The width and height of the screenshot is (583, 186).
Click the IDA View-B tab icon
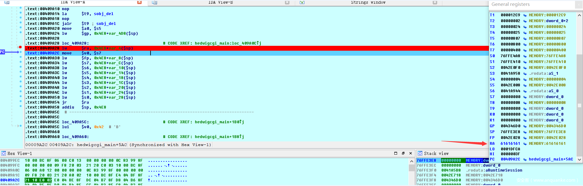(x=155, y=2)
